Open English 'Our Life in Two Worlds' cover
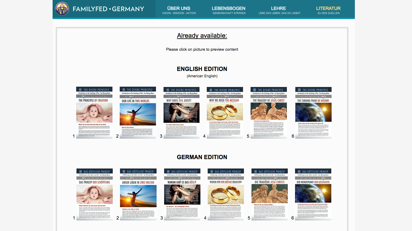 coord(138,113)
